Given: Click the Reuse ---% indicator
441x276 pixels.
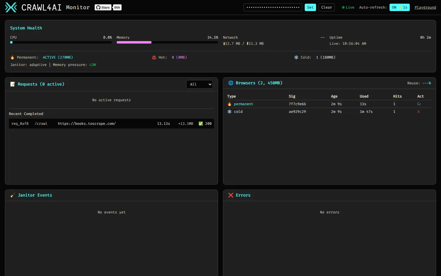Looking at the screenshot, I should pos(419,83).
